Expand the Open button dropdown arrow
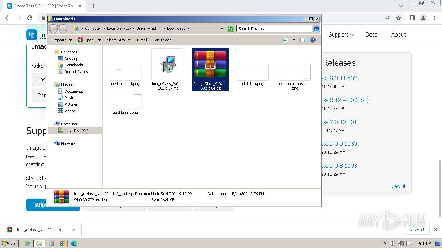The width and height of the screenshot is (442, 248). tap(99, 40)
